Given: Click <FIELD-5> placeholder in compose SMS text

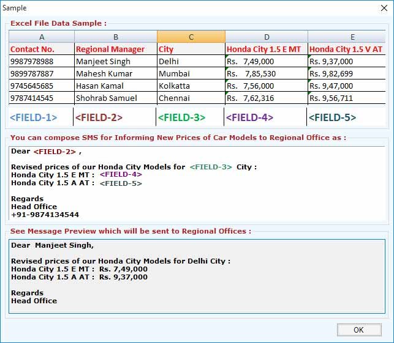Looking at the screenshot, I should tap(121, 183).
